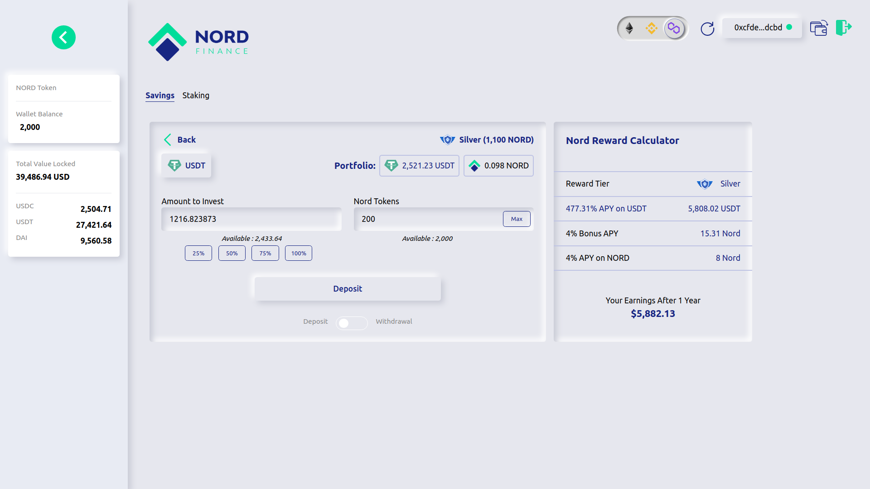Refresh balances with the reload icon
Image resolution: width=870 pixels, height=489 pixels.
pos(707,29)
